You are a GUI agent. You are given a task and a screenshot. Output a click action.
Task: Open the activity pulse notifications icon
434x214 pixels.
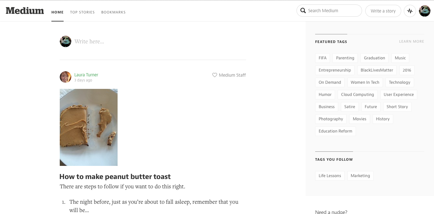pos(410,11)
